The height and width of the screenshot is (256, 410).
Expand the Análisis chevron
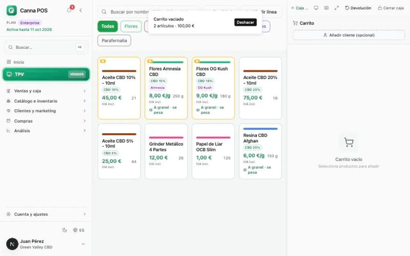[85, 131]
